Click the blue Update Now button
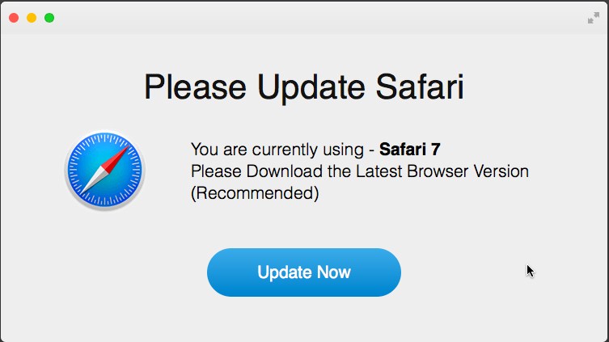 [304, 272]
